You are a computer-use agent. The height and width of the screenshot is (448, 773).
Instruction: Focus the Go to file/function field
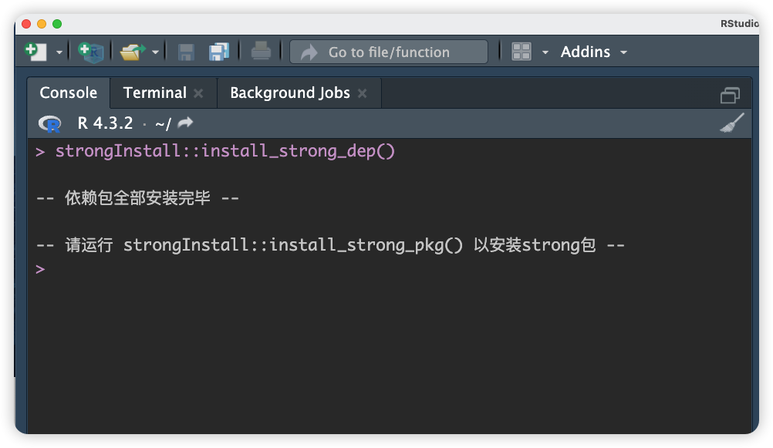pyautogui.click(x=389, y=52)
